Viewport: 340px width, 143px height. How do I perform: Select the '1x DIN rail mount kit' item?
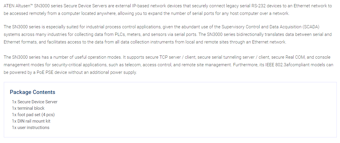31,121
